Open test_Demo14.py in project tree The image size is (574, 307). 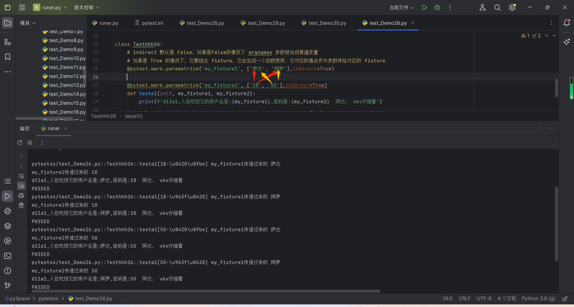pyautogui.click(x=64, y=94)
